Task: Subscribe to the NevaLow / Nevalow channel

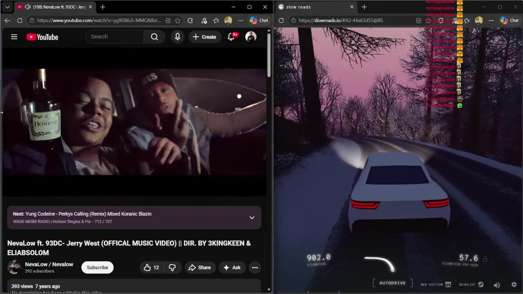Action: pyautogui.click(x=97, y=267)
